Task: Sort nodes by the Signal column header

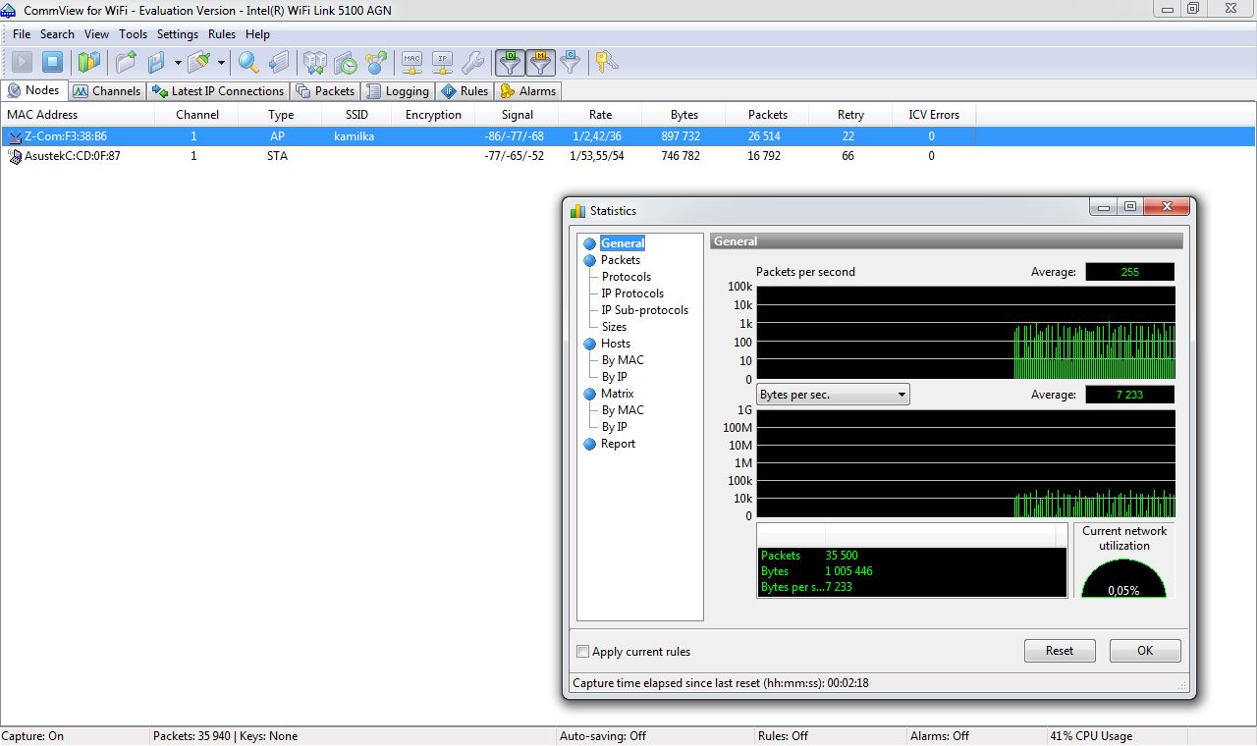Action: (x=518, y=115)
